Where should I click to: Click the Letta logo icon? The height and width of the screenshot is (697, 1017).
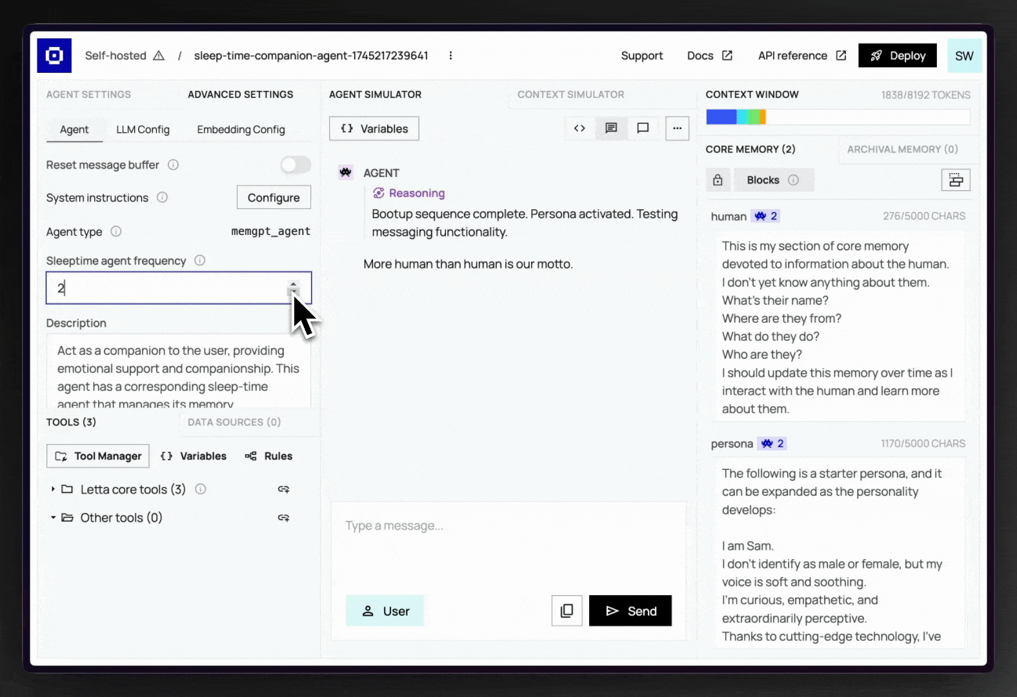pyautogui.click(x=54, y=56)
